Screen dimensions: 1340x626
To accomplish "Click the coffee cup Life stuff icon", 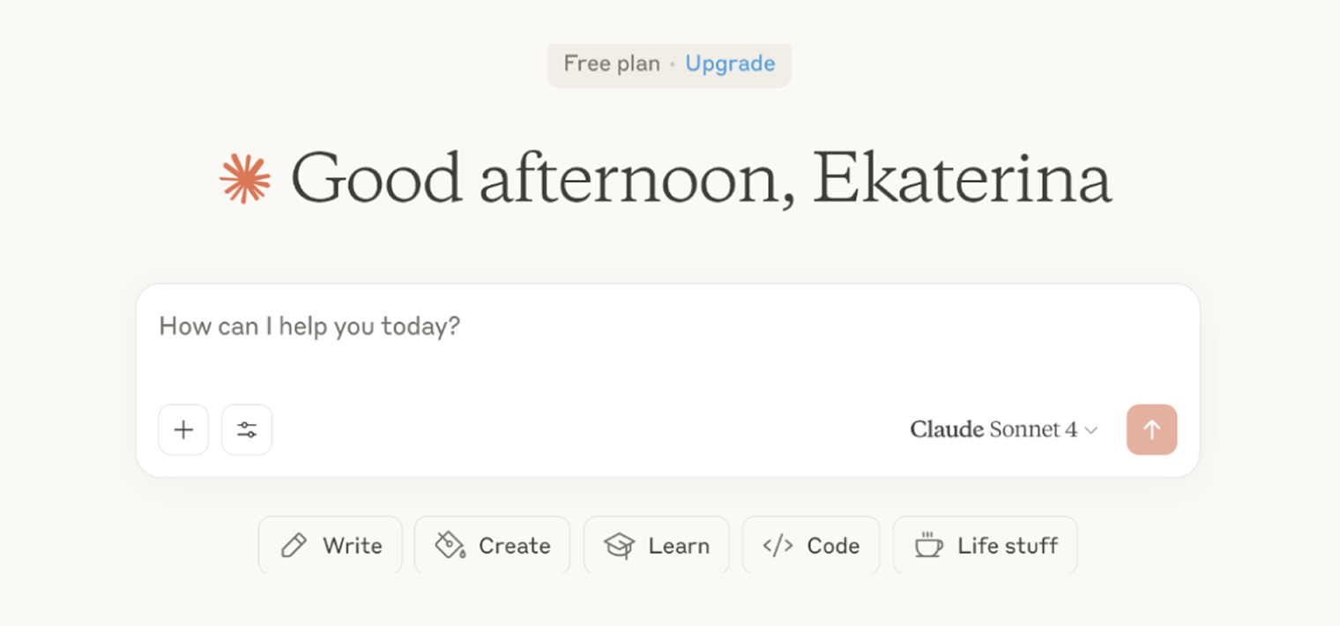I will pyautogui.click(x=928, y=546).
